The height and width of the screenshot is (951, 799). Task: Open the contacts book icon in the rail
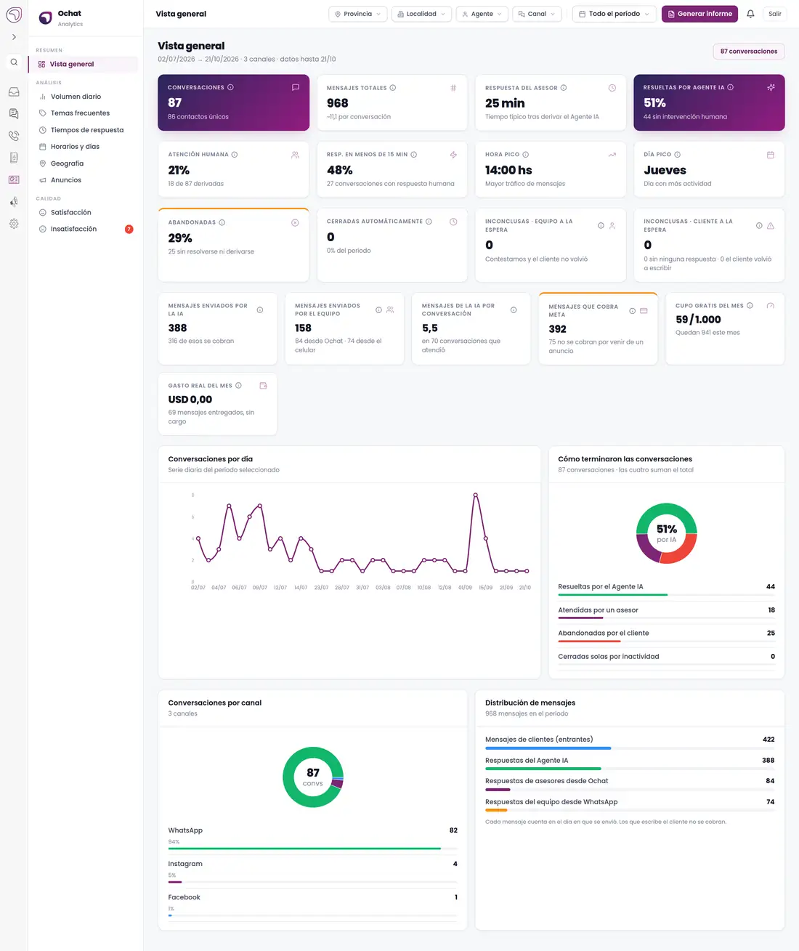[x=14, y=158]
